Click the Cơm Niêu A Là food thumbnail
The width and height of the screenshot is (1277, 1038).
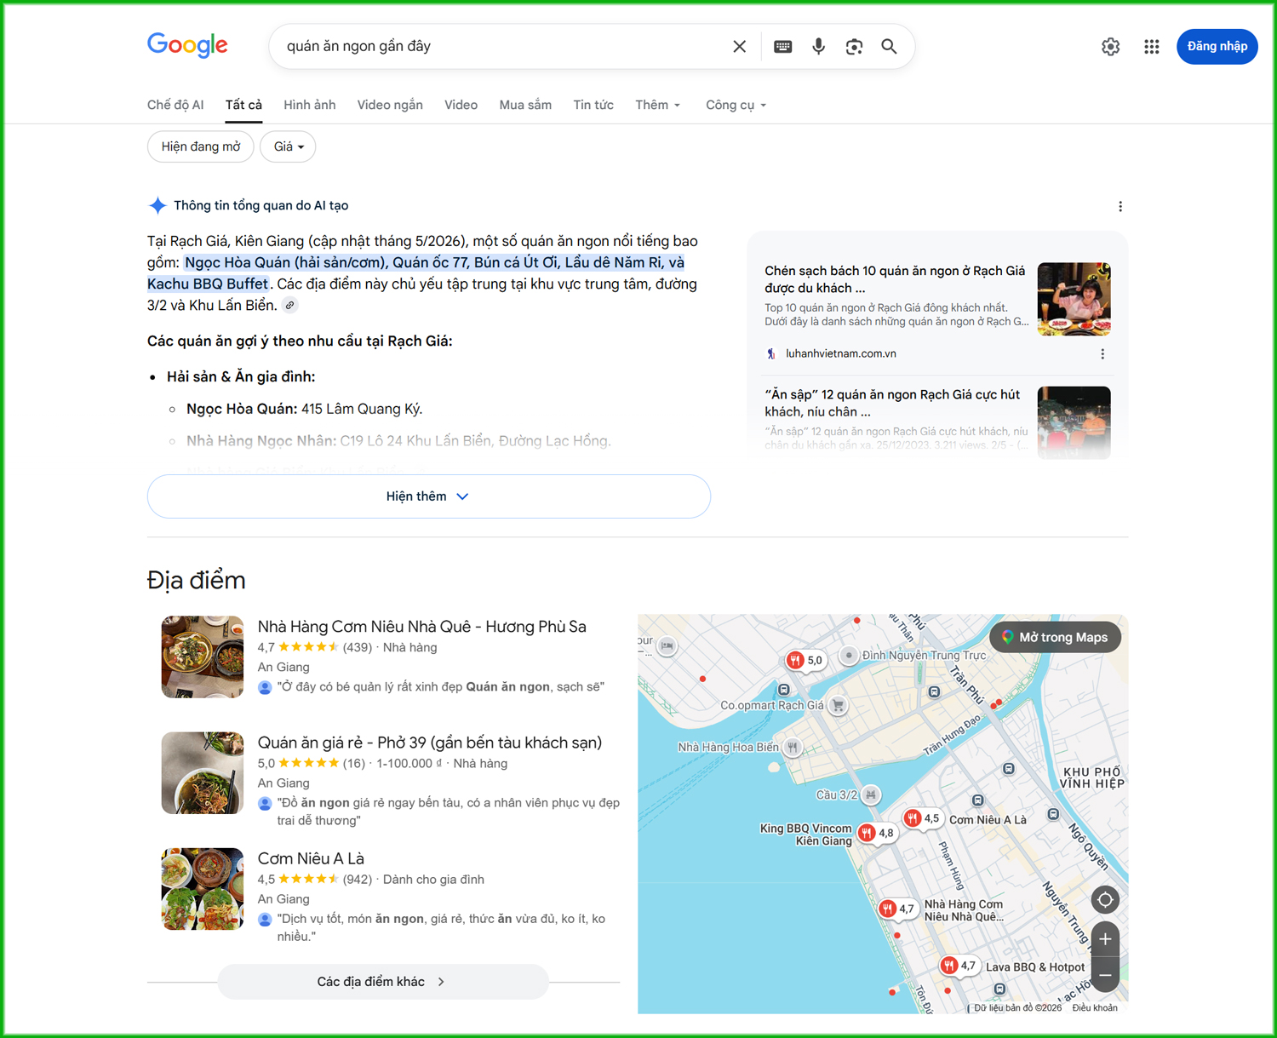203,888
